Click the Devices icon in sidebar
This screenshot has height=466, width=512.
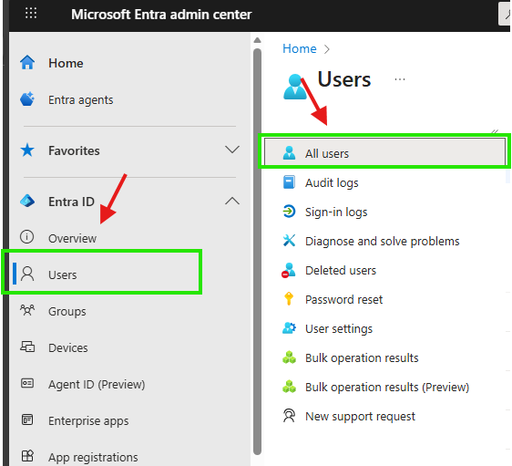coord(27,347)
